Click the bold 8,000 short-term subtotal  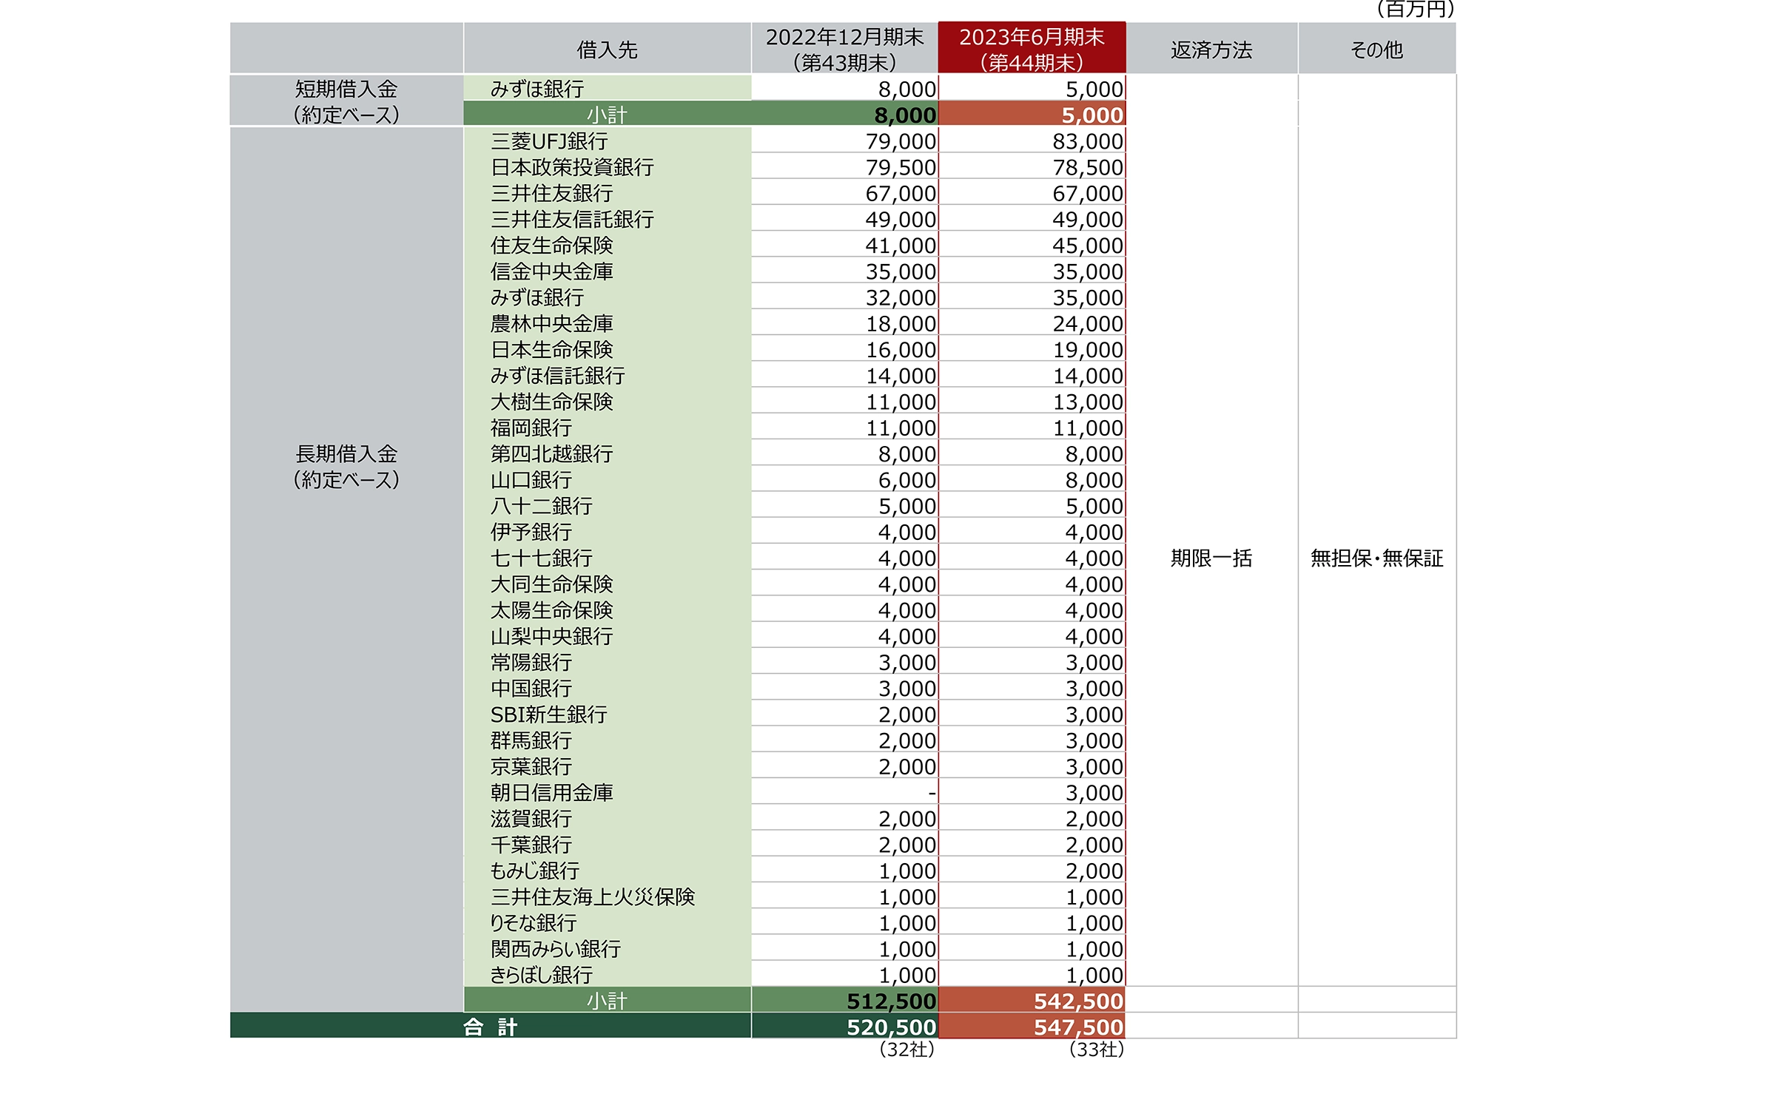pyautogui.click(x=905, y=115)
